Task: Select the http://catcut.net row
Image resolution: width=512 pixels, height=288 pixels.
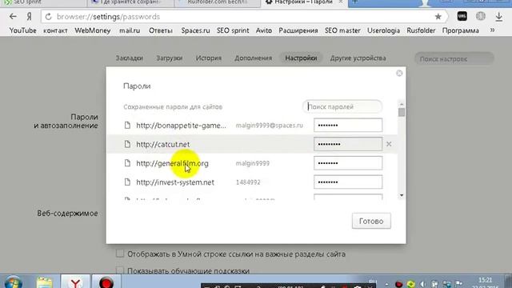Action: (x=252, y=144)
